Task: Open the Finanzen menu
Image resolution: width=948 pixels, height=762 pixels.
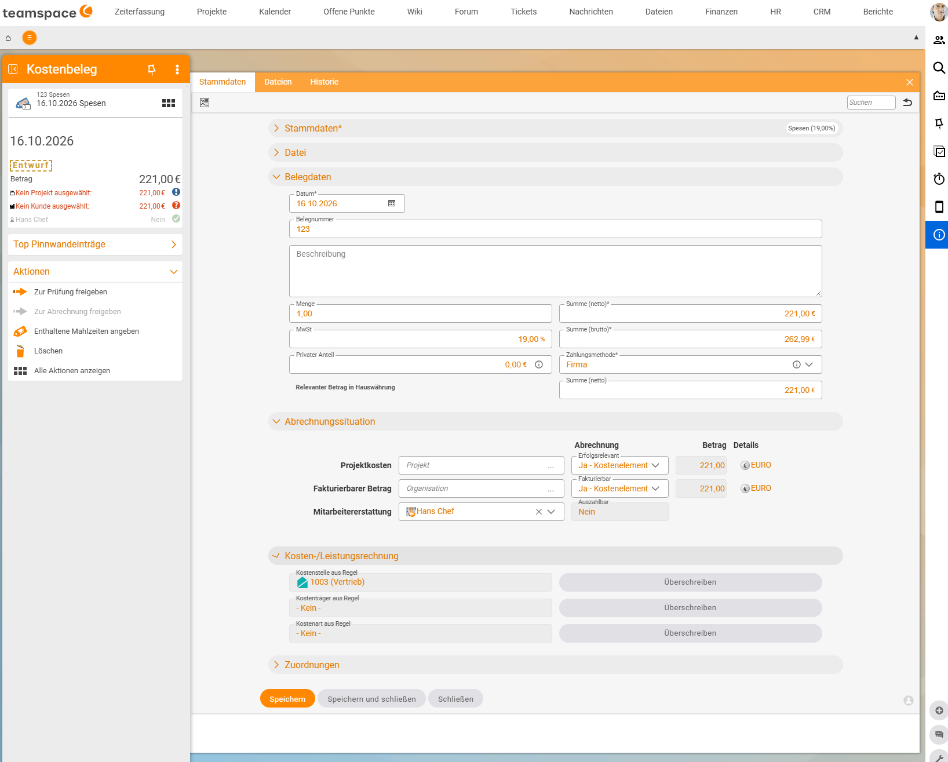Action: click(x=721, y=12)
